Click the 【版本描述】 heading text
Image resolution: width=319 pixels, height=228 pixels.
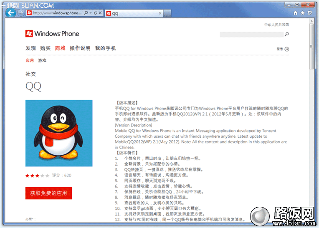coord(127,103)
